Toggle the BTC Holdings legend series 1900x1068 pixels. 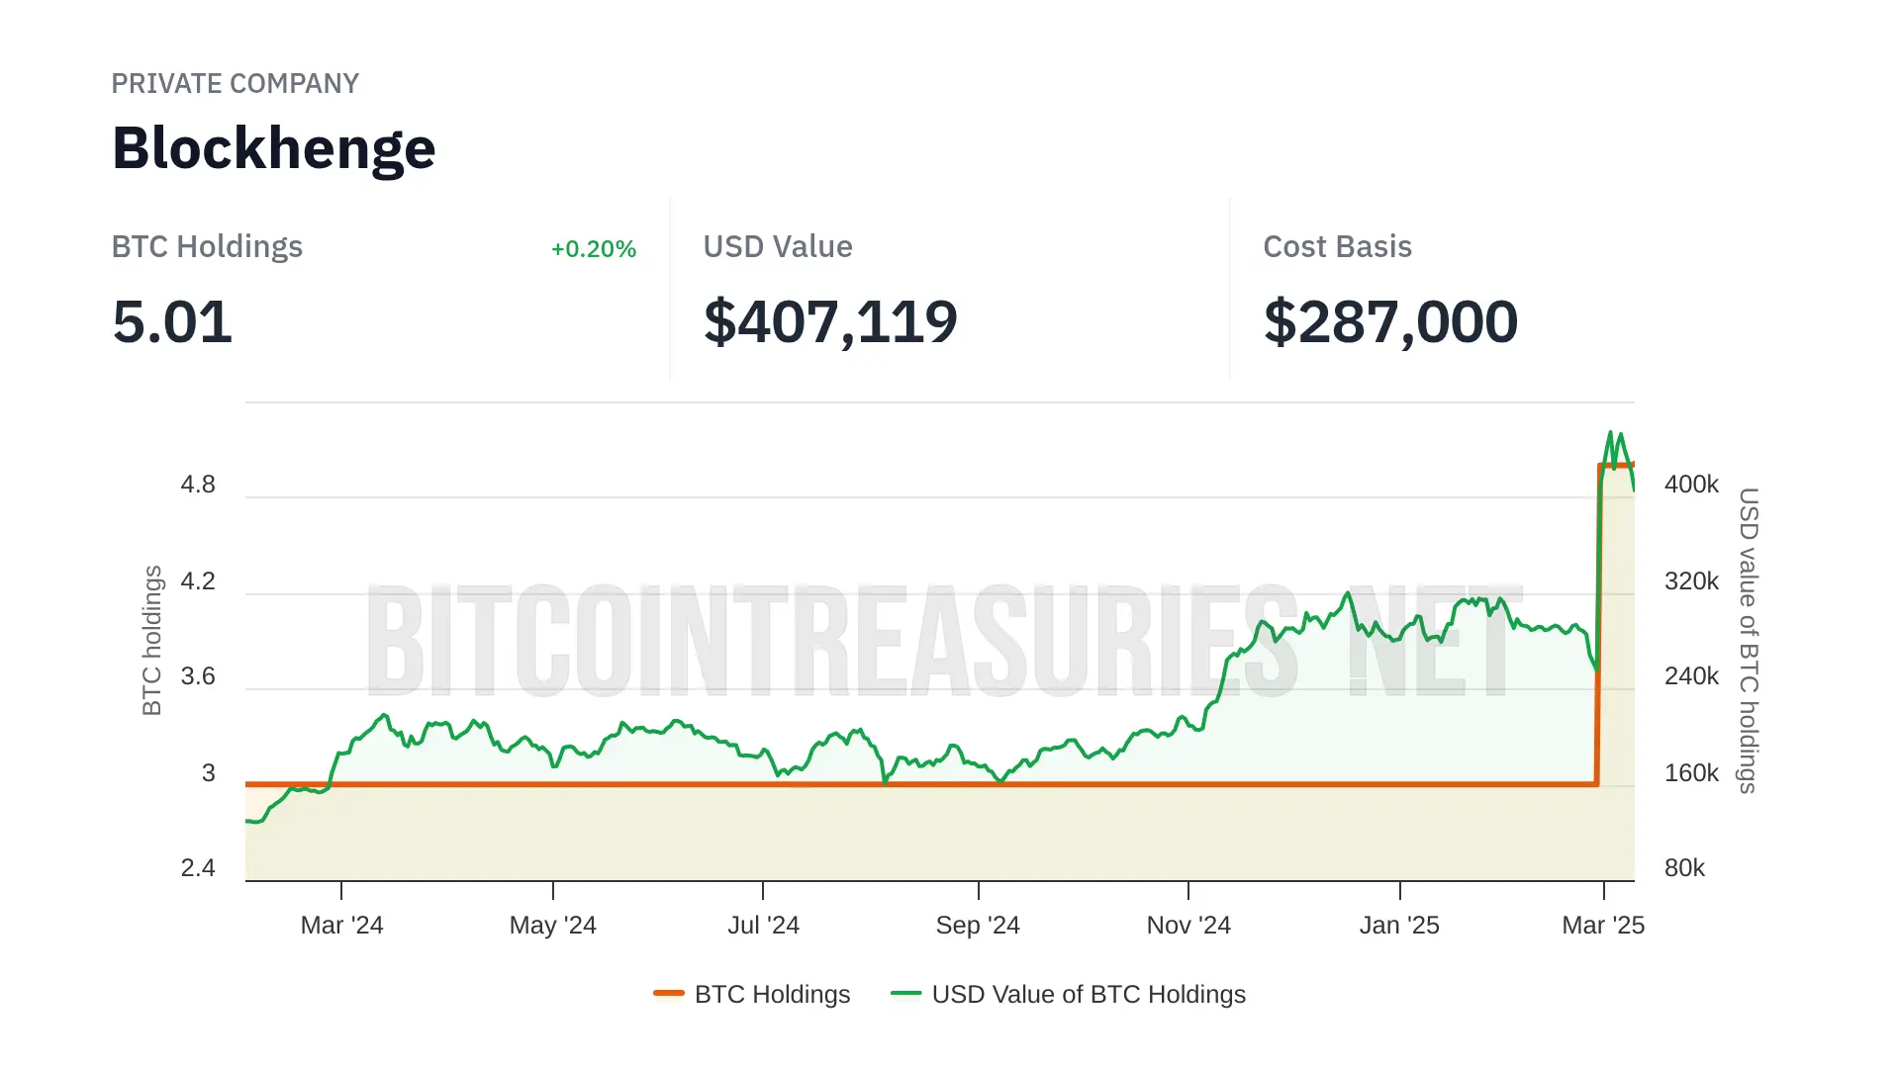coord(772,994)
